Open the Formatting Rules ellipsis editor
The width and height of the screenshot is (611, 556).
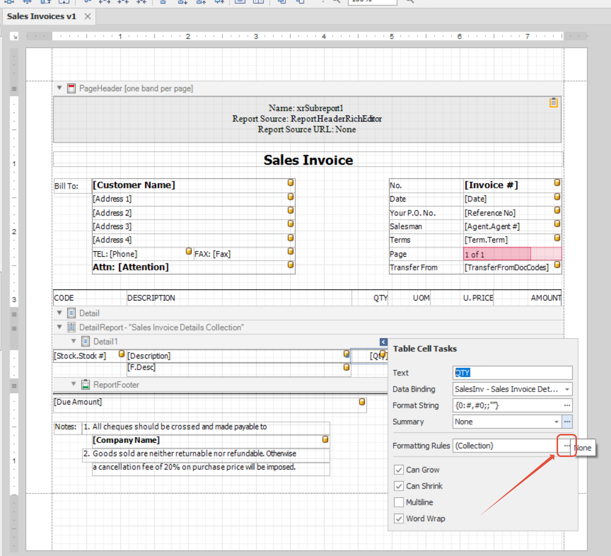click(566, 446)
